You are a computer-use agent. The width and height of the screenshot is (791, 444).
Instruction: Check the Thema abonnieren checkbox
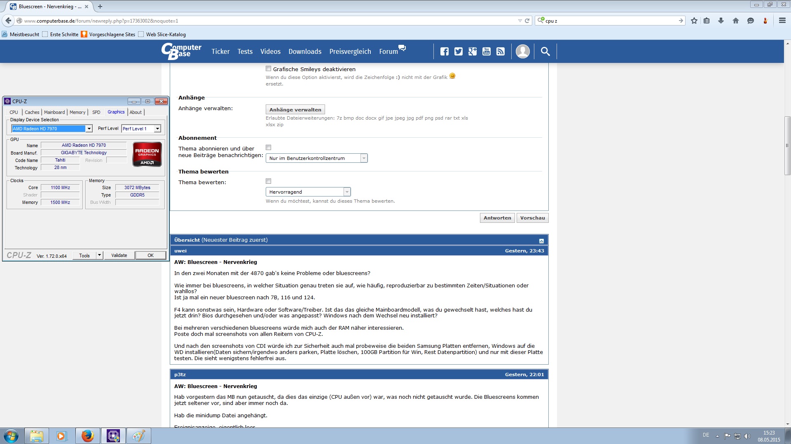269,148
